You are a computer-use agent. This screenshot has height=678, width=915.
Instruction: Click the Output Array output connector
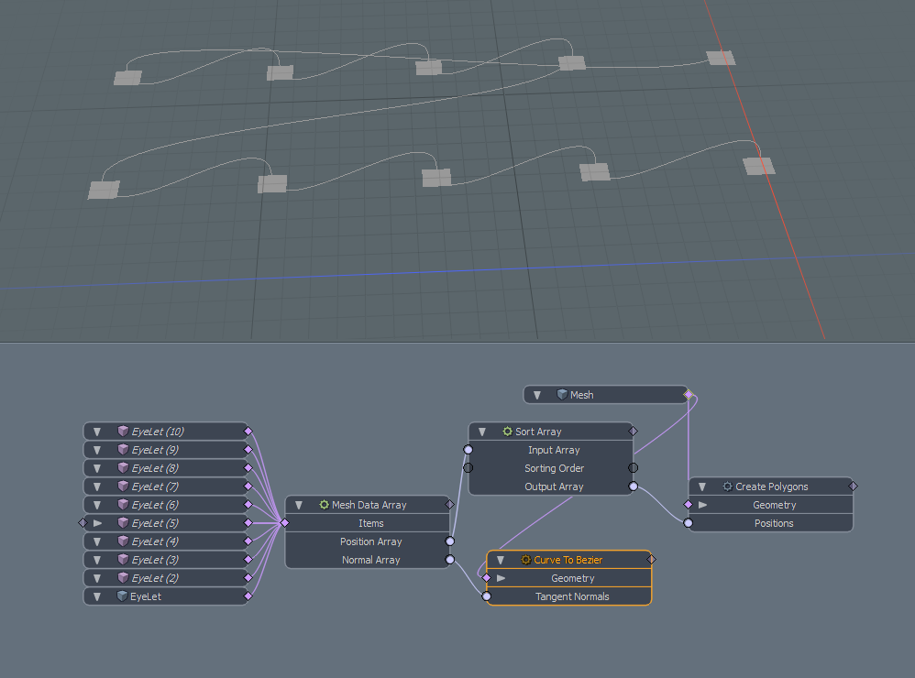tap(633, 487)
